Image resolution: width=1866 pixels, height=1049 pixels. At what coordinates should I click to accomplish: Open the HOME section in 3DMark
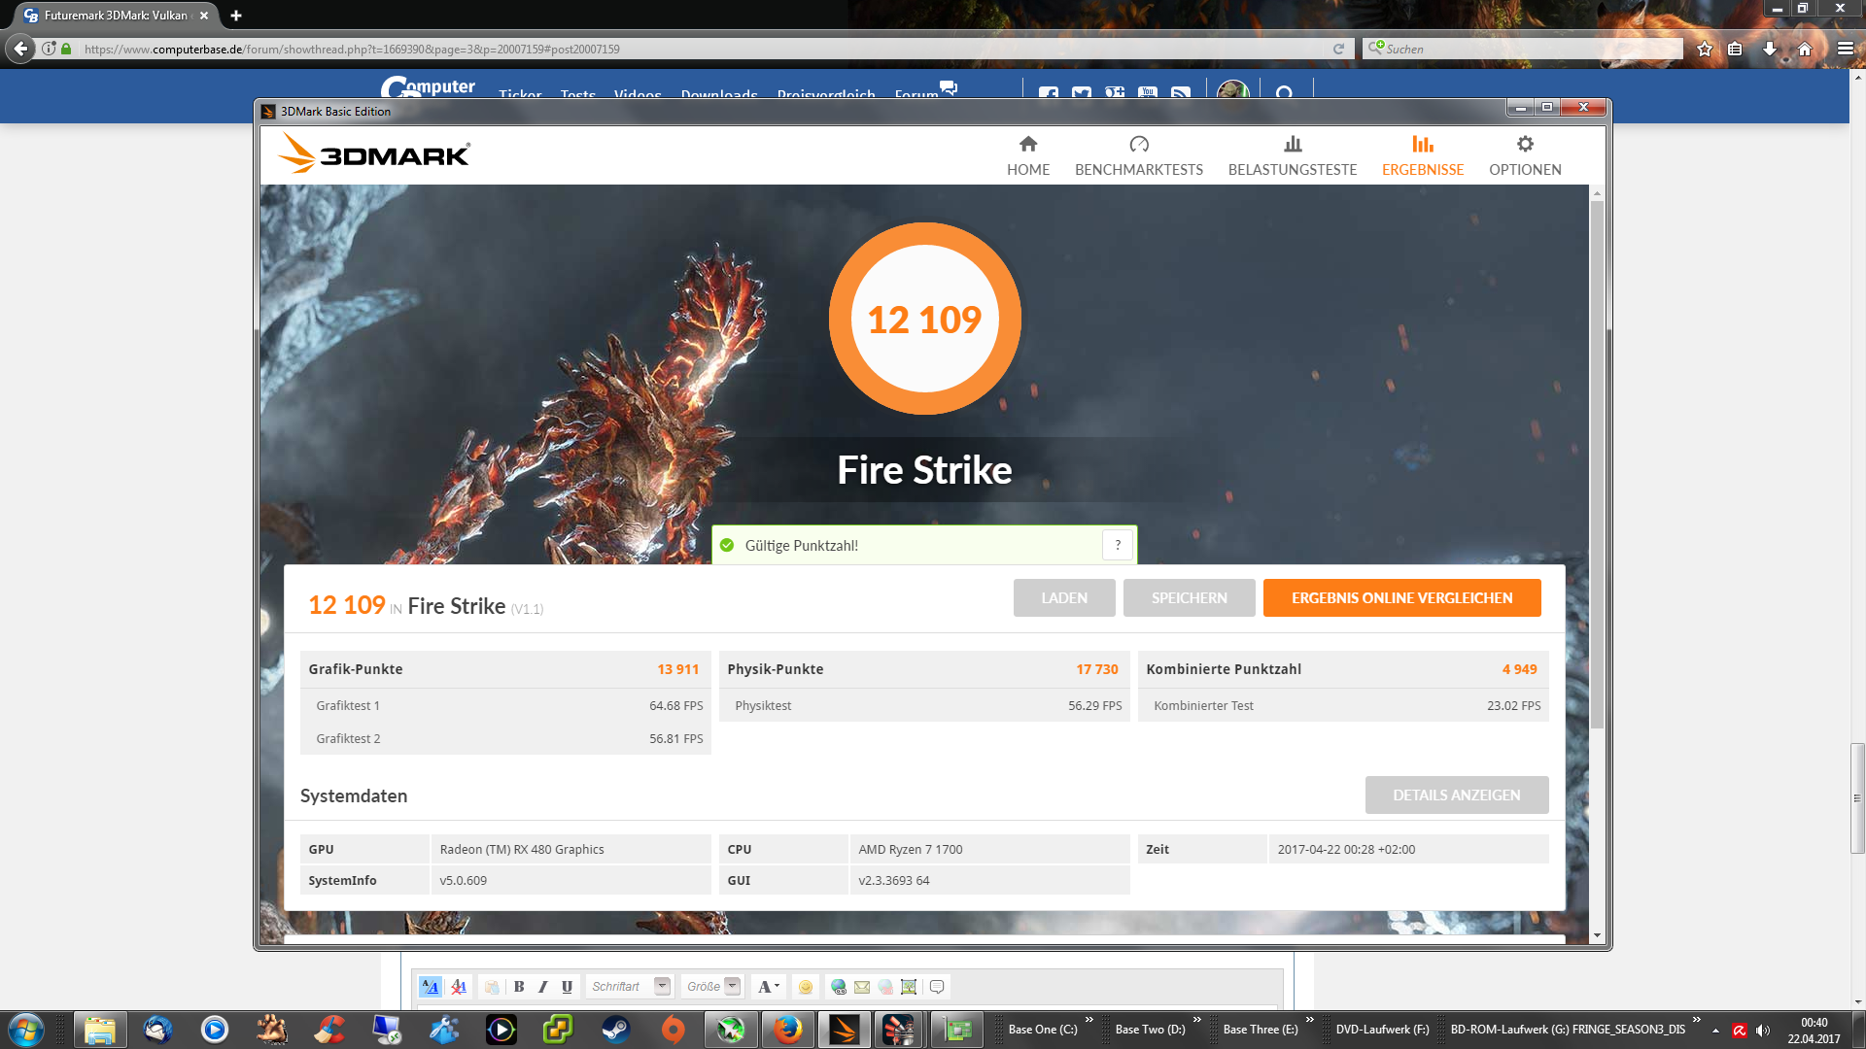click(x=1027, y=156)
